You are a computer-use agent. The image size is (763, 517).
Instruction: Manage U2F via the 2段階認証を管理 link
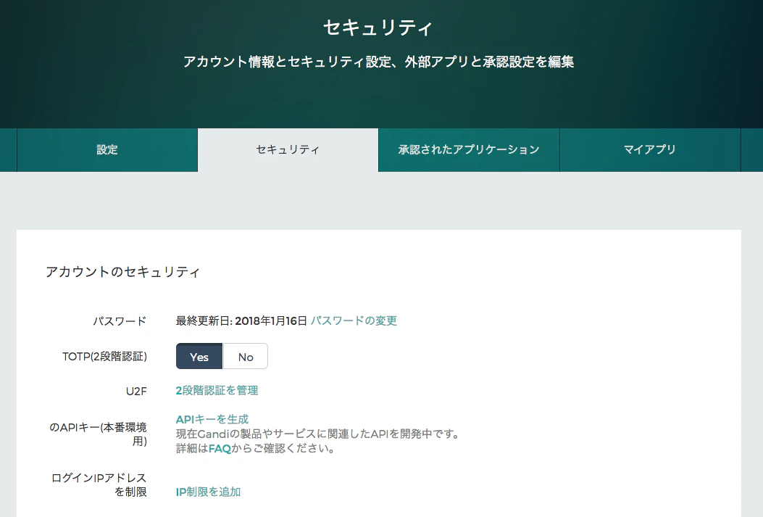(217, 390)
